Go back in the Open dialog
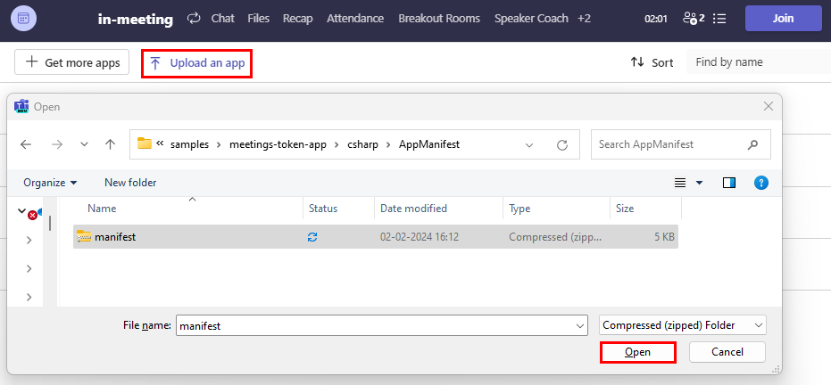The height and width of the screenshot is (385, 831). 25,144
